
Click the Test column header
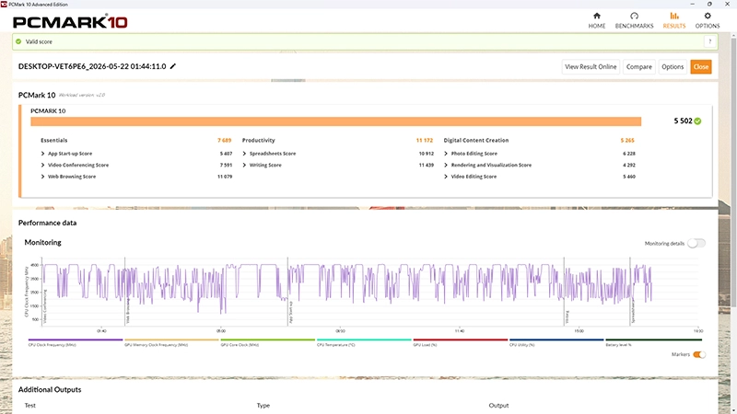30,406
